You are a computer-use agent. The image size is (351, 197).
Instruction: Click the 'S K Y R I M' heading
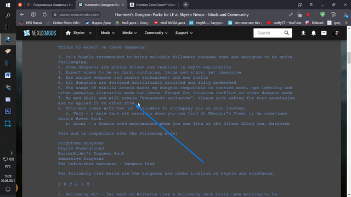click(74, 184)
